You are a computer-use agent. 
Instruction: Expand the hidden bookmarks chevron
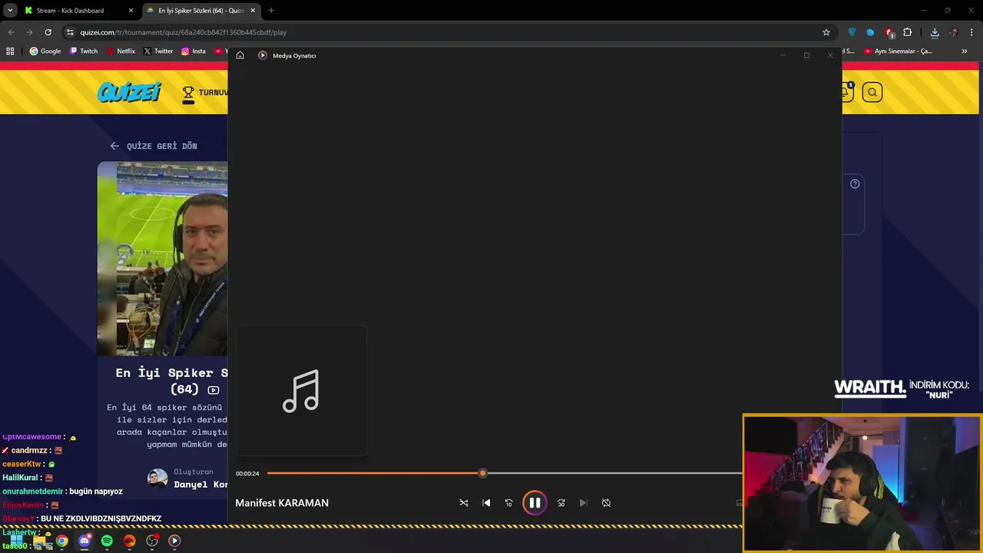click(965, 51)
